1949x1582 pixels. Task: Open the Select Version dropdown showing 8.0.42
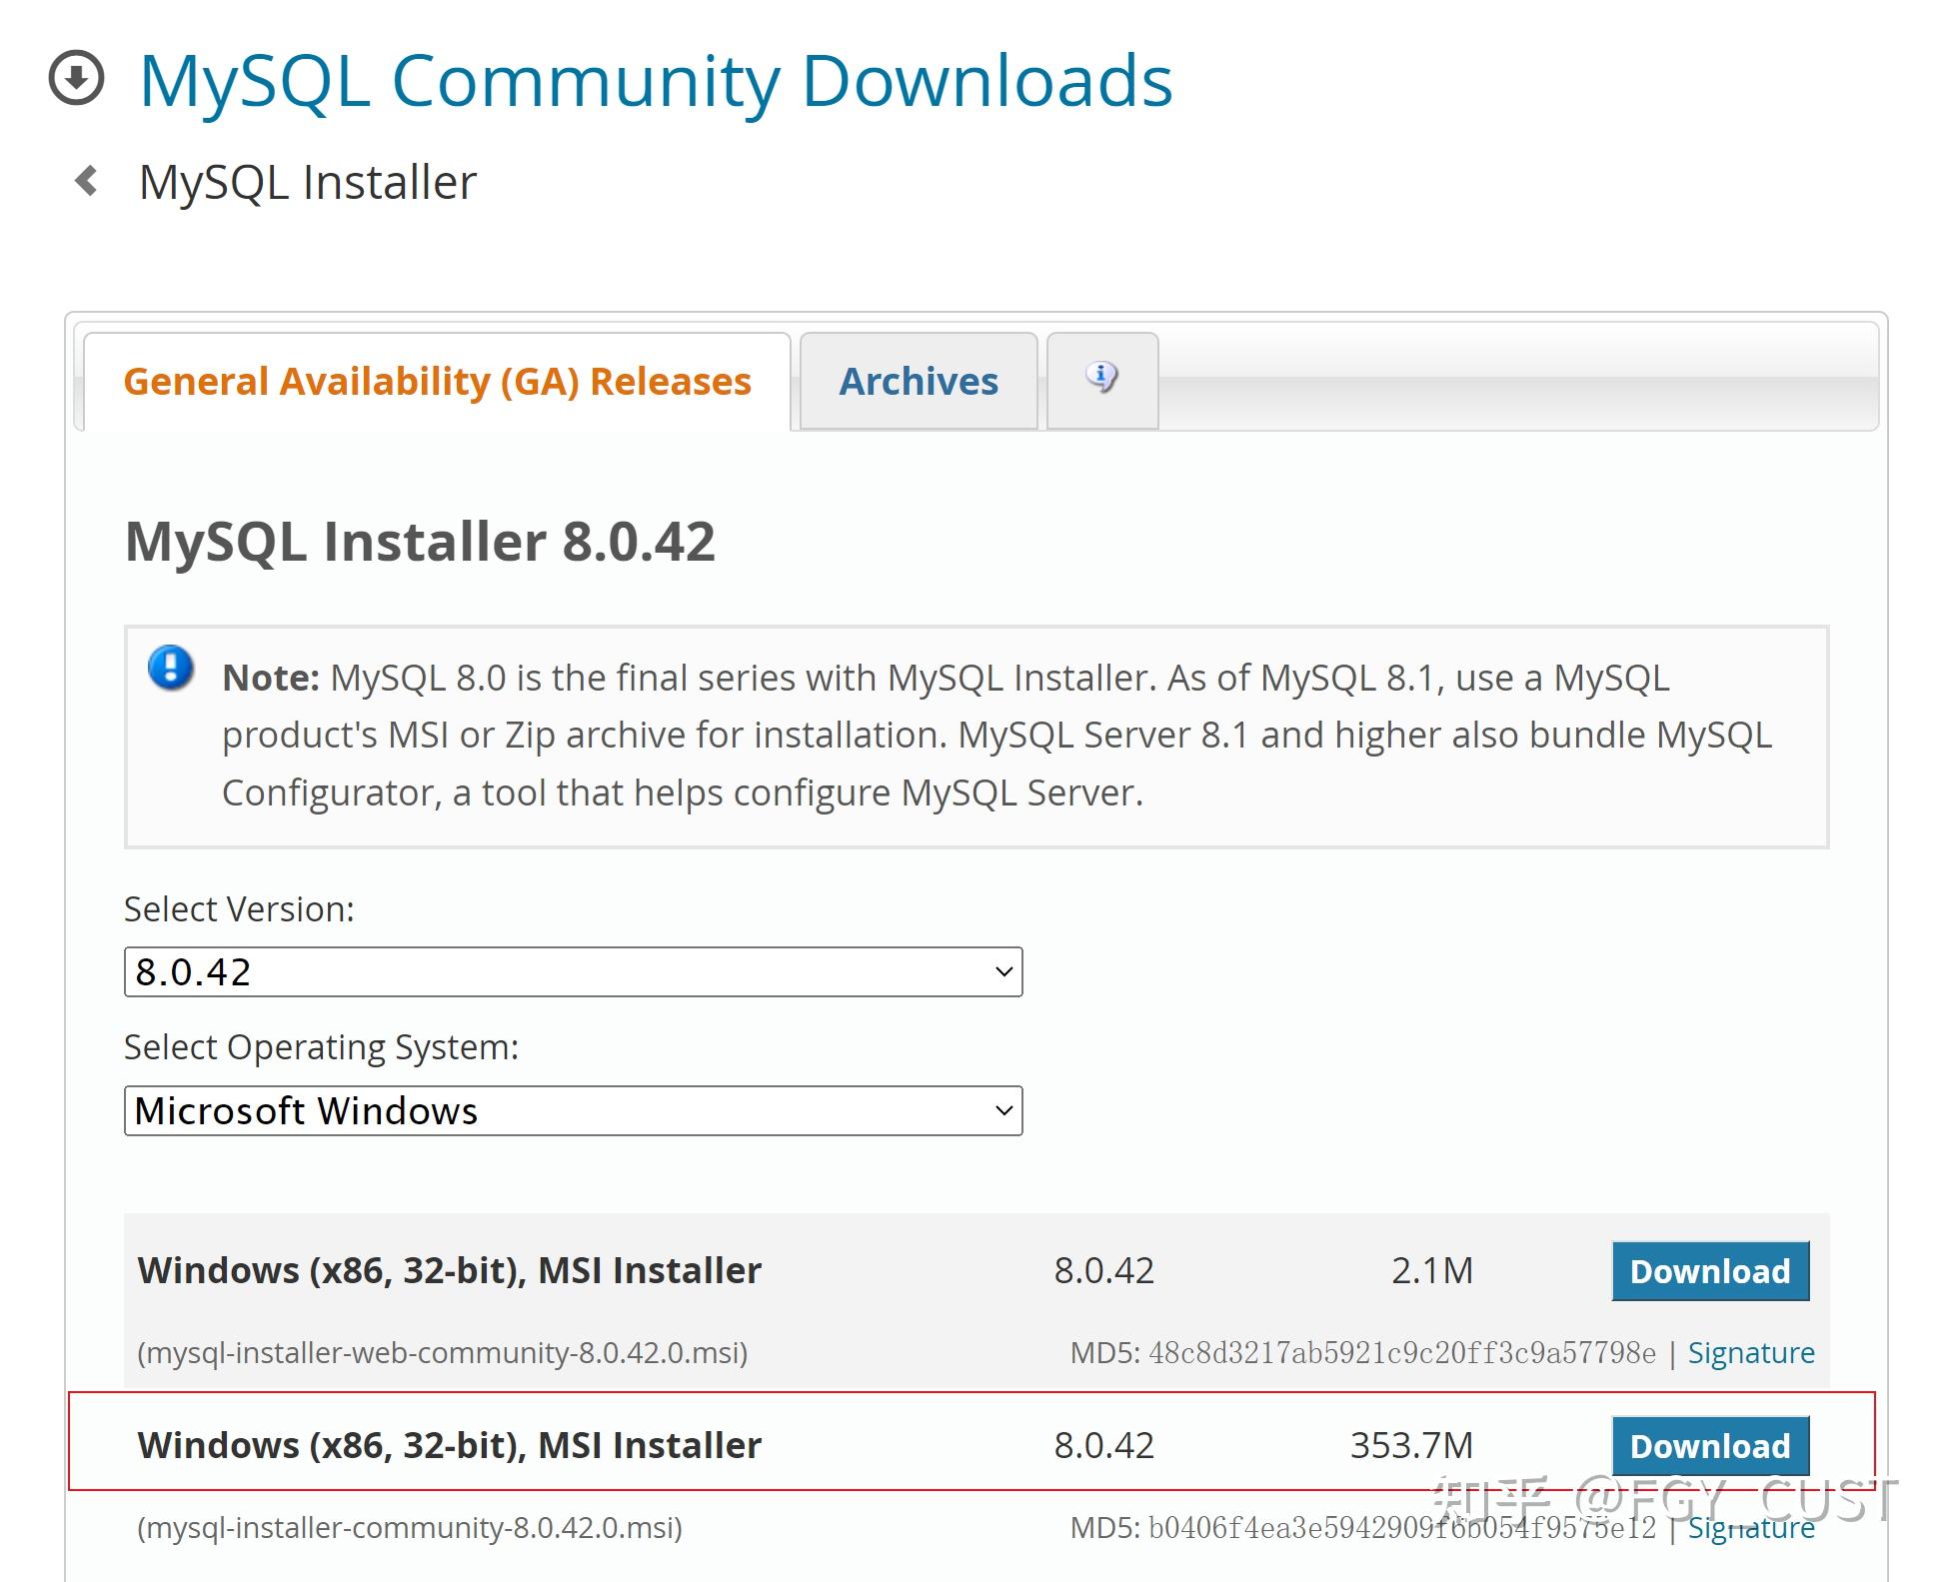pos(573,970)
